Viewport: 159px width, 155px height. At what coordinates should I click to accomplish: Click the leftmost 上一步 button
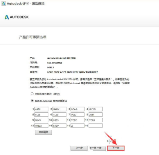click(79, 148)
